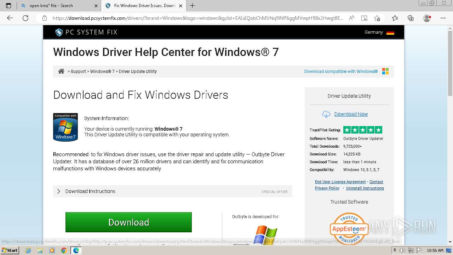Click the Germany country label
Screen dimensions: 453x255
[x=374, y=32]
